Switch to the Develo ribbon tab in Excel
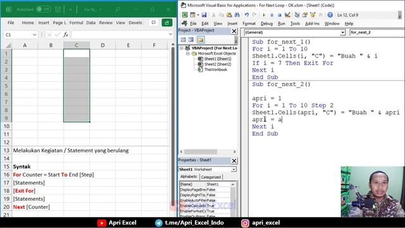Screen dimensions: 405x228 coord(135,23)
